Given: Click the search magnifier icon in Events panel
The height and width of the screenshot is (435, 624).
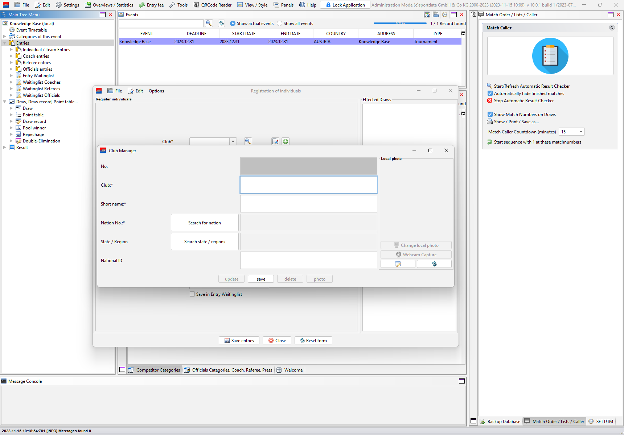Looking at the screenshot, I should pyautogui.click(x=209, y=23).
